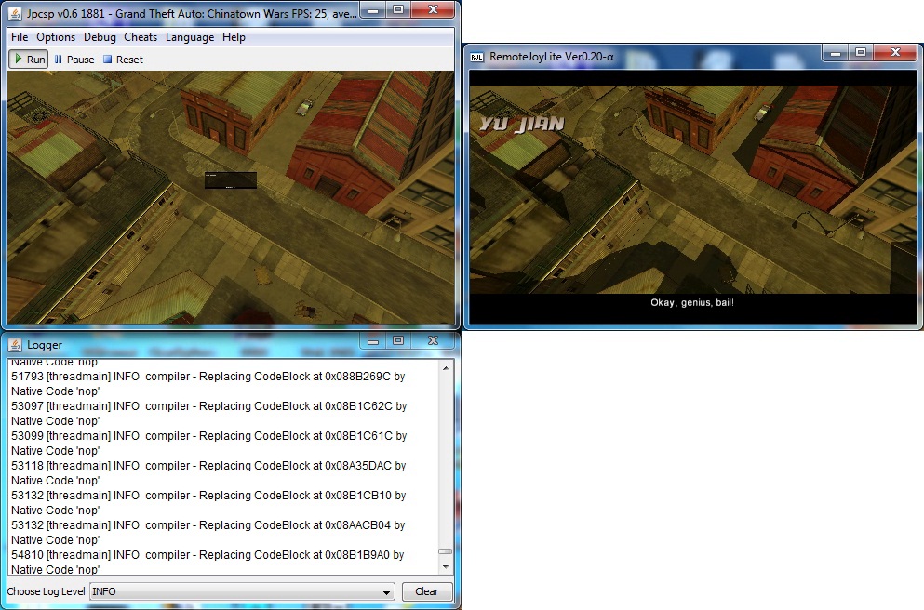Click the Run button in Jpcsp toolbar
The width and height of the screenshot is (924, 610).
coord(28,60)
